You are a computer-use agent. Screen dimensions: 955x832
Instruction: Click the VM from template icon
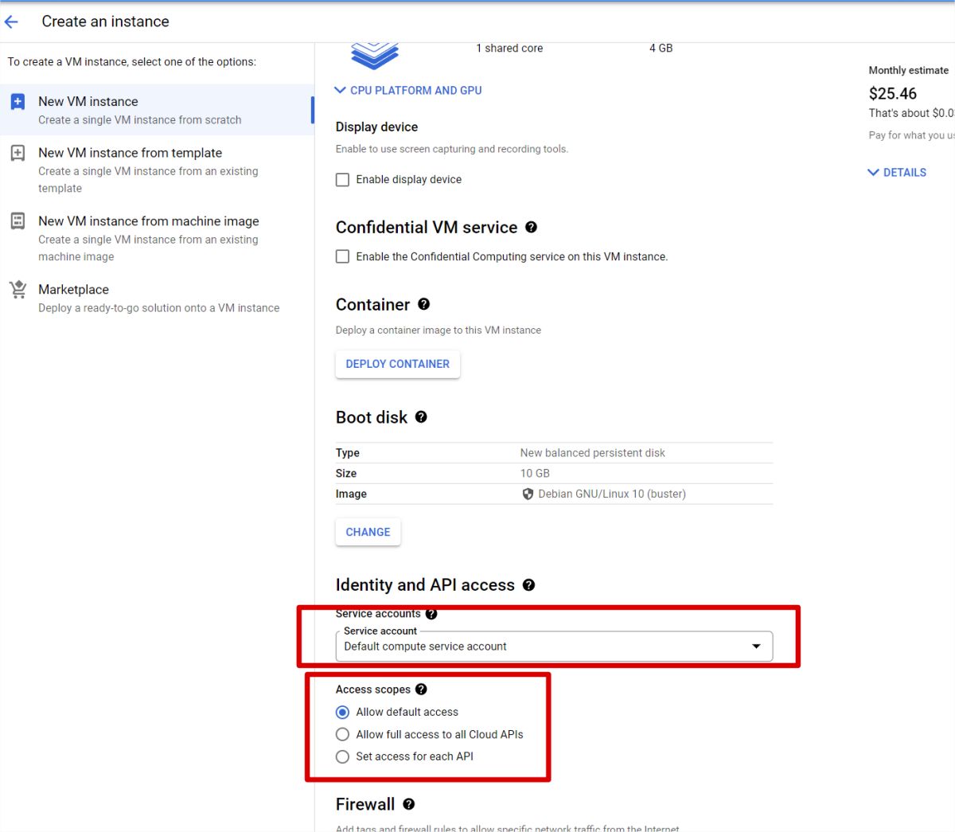[x=18, y=153]
